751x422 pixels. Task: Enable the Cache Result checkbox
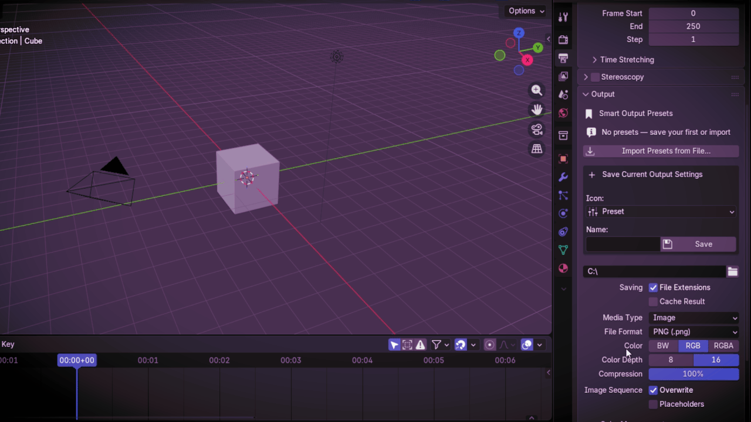653,302
